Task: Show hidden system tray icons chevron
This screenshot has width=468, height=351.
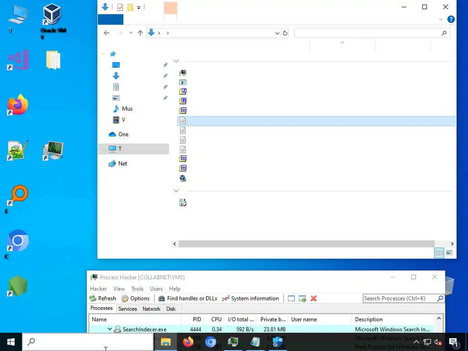Action: tap(416, 342)
